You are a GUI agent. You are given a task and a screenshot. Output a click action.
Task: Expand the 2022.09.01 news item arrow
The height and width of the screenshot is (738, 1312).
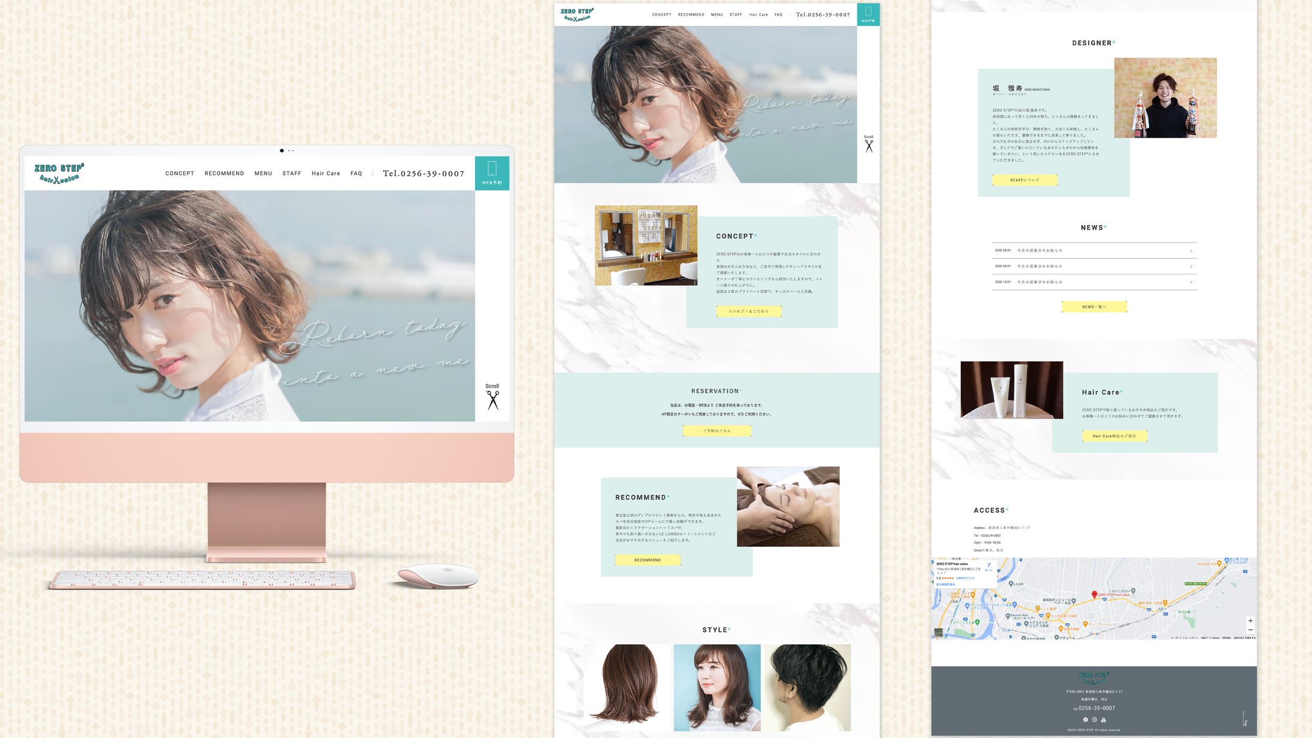(x=1191, y=266)
